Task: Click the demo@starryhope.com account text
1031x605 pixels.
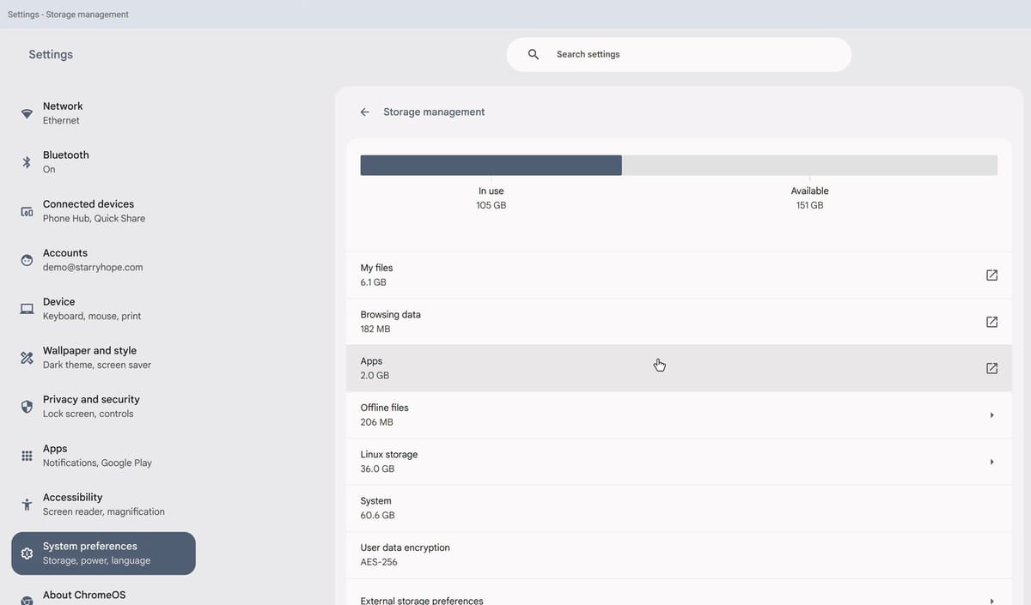Action: 93,268
